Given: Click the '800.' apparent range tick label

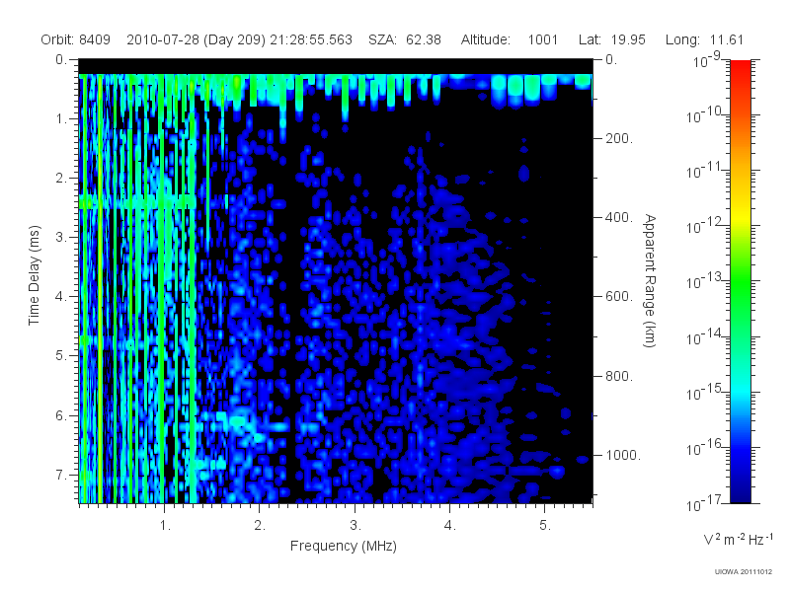Looking at the screenshot, I should (x=619, y=376).
